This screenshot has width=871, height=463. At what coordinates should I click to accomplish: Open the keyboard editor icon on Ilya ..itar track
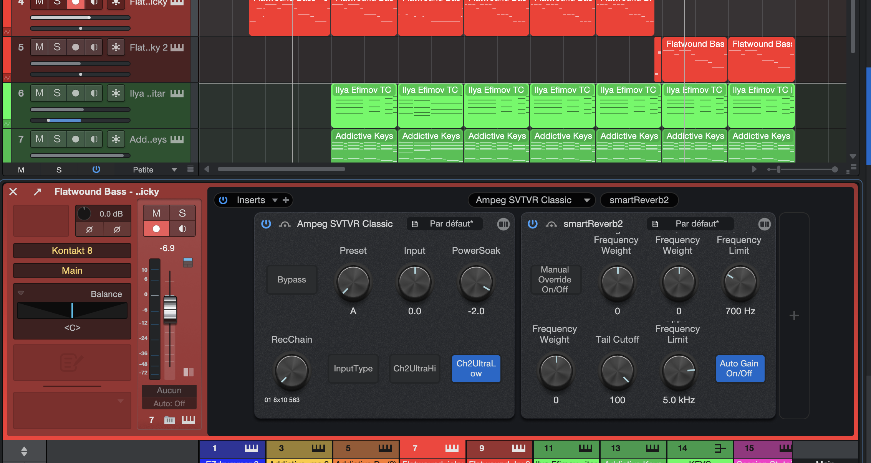tap(177, 94)
